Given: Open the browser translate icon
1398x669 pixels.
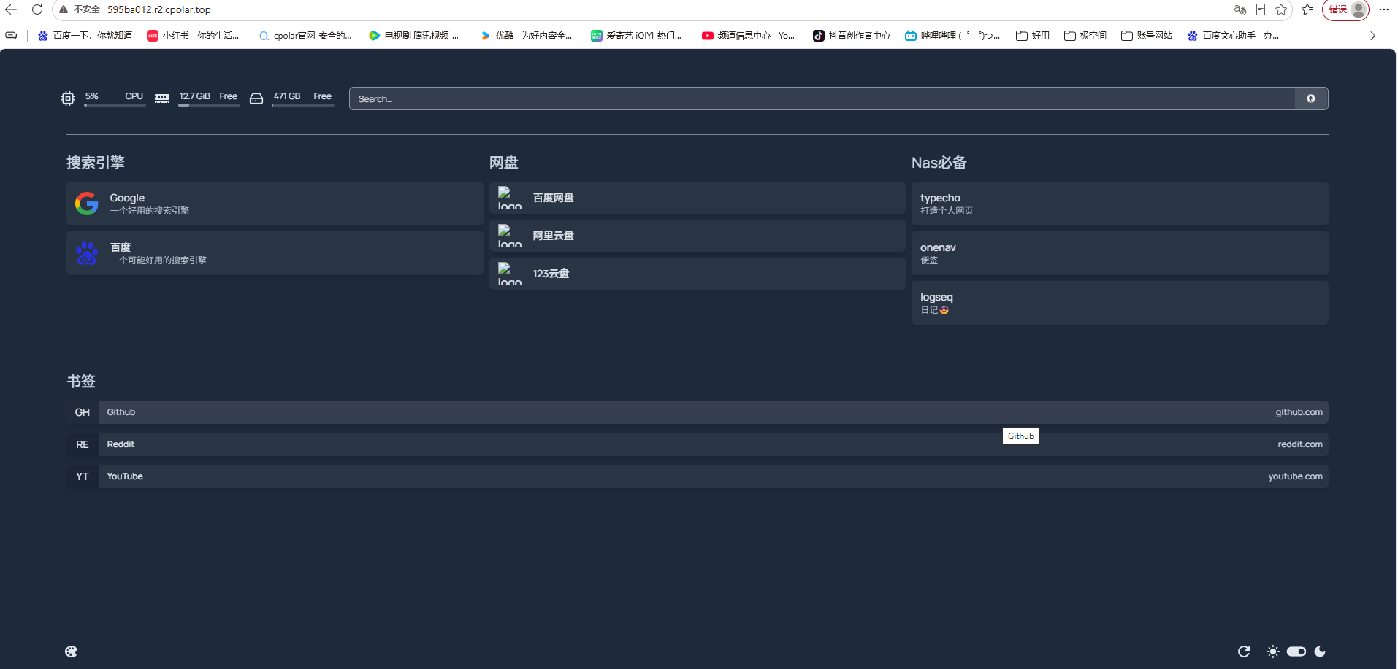Looking at the screenshot, I should coord(1240,9).
